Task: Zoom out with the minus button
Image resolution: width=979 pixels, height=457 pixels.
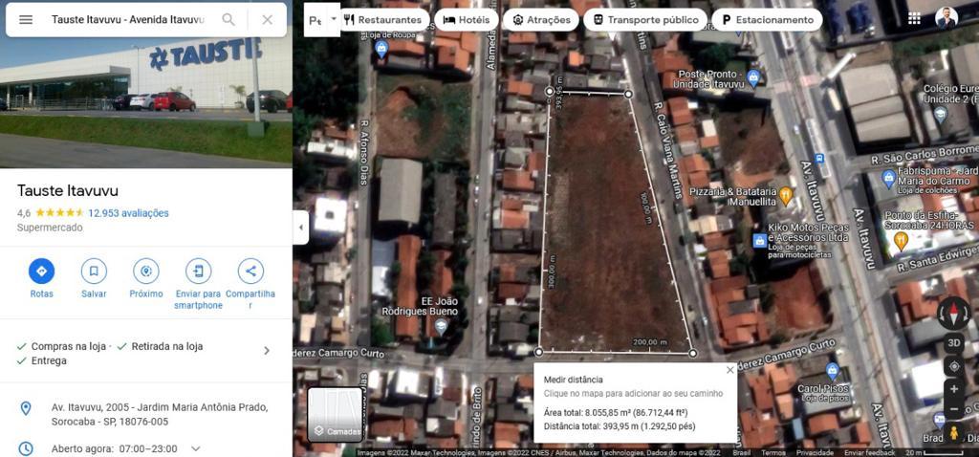Action: 954,409
